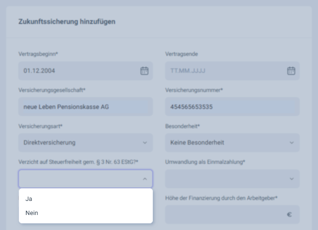The height and width of the screenshot is (230, 318).
Task: Click the Zukunftssicherung hinzufügen heading
Action: (67, 22)
